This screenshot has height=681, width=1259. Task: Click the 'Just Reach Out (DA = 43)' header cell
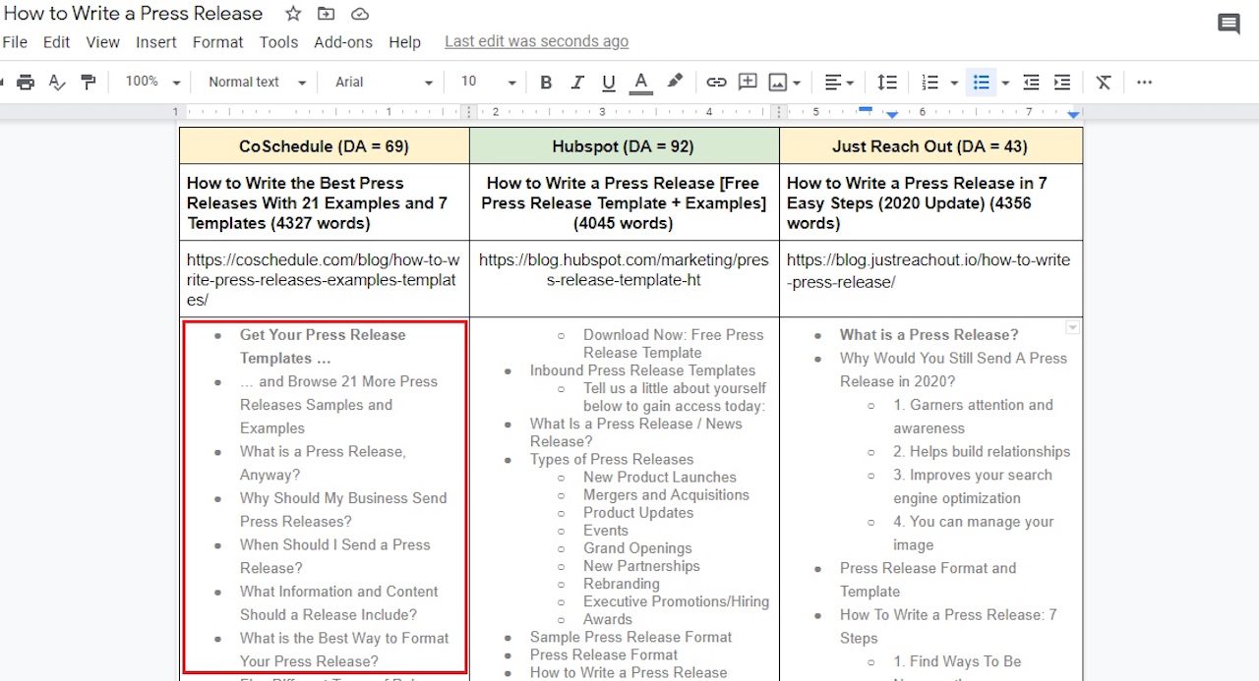point(929,146)
